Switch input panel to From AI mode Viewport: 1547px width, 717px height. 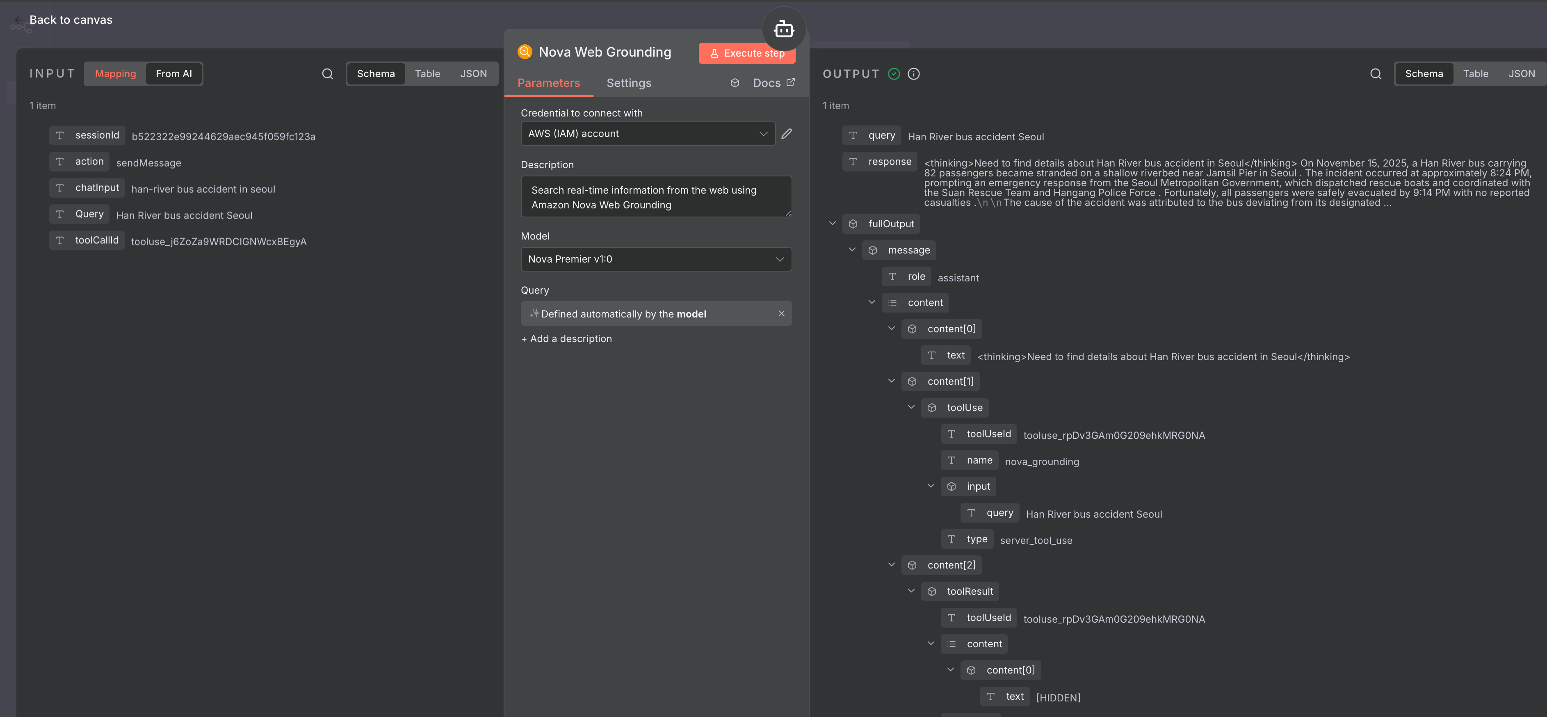tap(173, 74)
